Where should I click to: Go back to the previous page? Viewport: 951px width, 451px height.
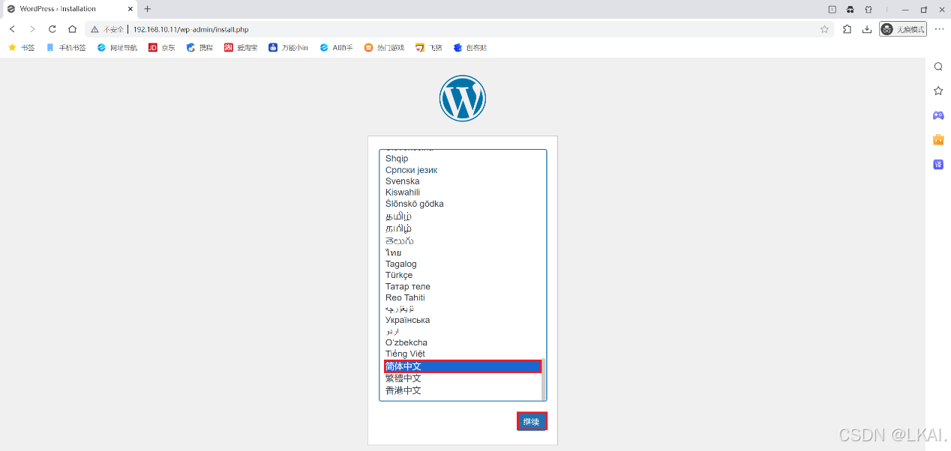click(12, 29)
